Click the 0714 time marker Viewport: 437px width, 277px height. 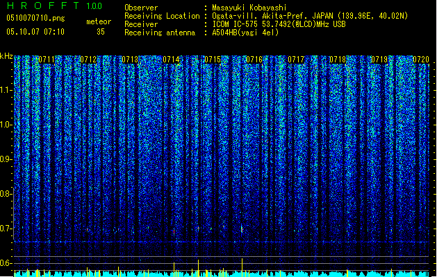[x=171, y=60]
